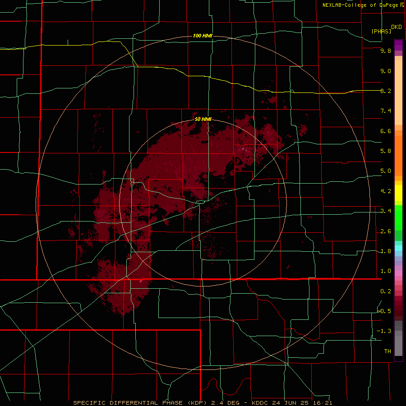Click the 9.0 scale value
The image size is (406, 406).
(386, 71)
